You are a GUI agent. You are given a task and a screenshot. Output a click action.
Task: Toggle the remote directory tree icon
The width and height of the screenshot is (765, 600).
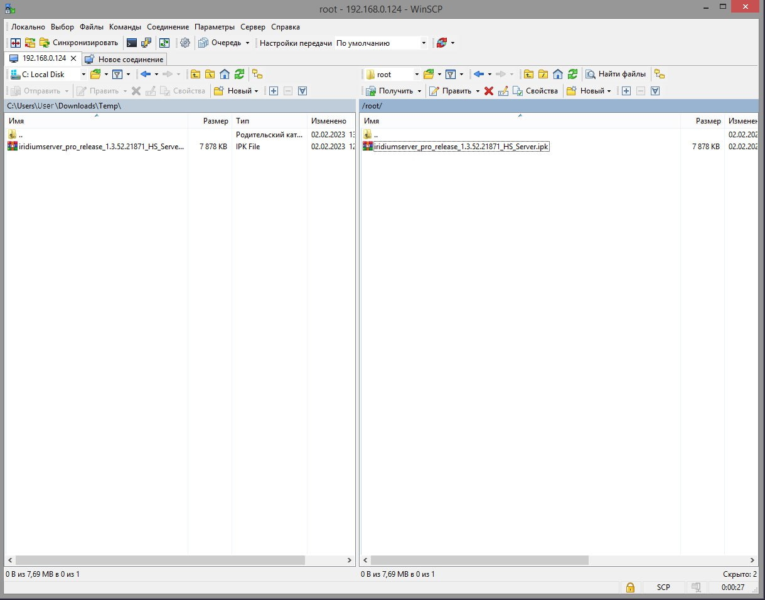pos(659,75)
